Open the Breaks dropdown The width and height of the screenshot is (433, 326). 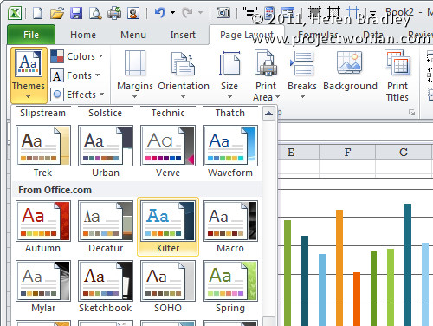pyautogui.click(x=302, y=75)
